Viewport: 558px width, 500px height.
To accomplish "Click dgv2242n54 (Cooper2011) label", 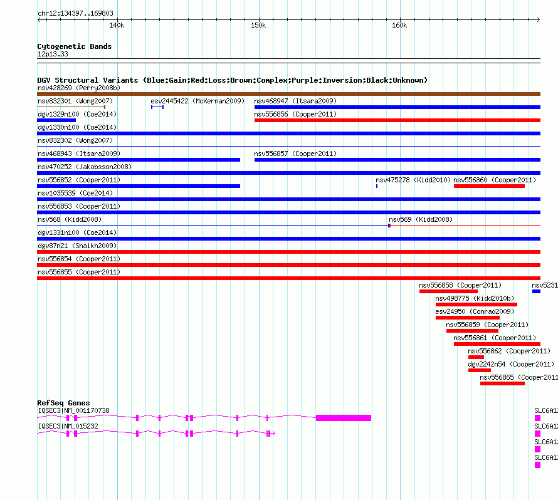I will (511, 364).
